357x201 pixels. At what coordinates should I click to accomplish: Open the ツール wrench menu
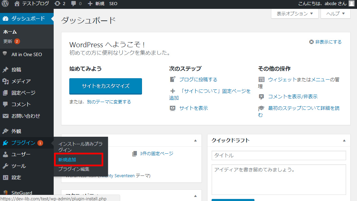pyautogui.click(x=18, y=166)
